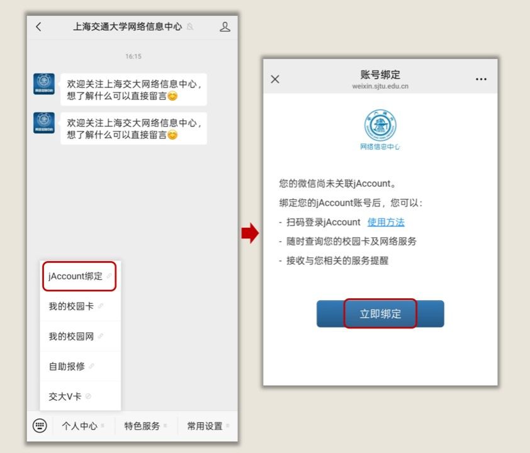Expand the 常用设置 bottom menu
The image size is (530, 453).
208,426
